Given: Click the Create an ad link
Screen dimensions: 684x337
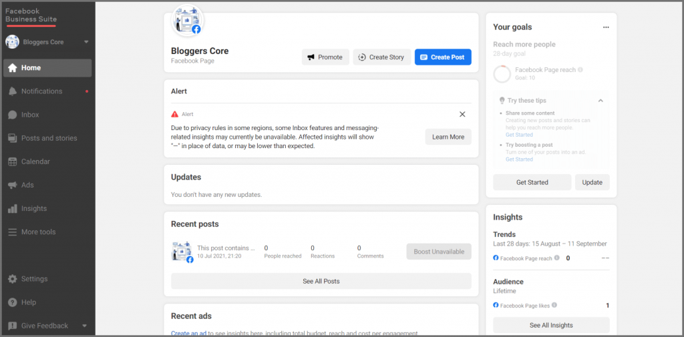Looking at the screenshot, I should [x=188, y=334].
